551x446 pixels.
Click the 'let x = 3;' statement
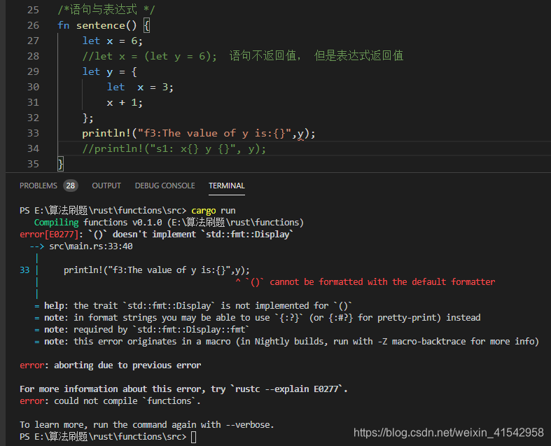pos(140,87)
